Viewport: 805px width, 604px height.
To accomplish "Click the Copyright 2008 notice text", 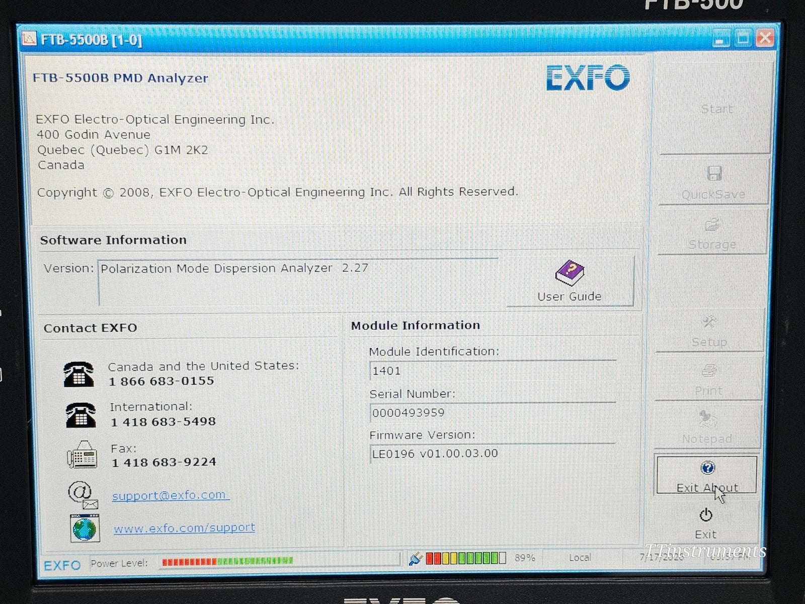I will point(277,192).
